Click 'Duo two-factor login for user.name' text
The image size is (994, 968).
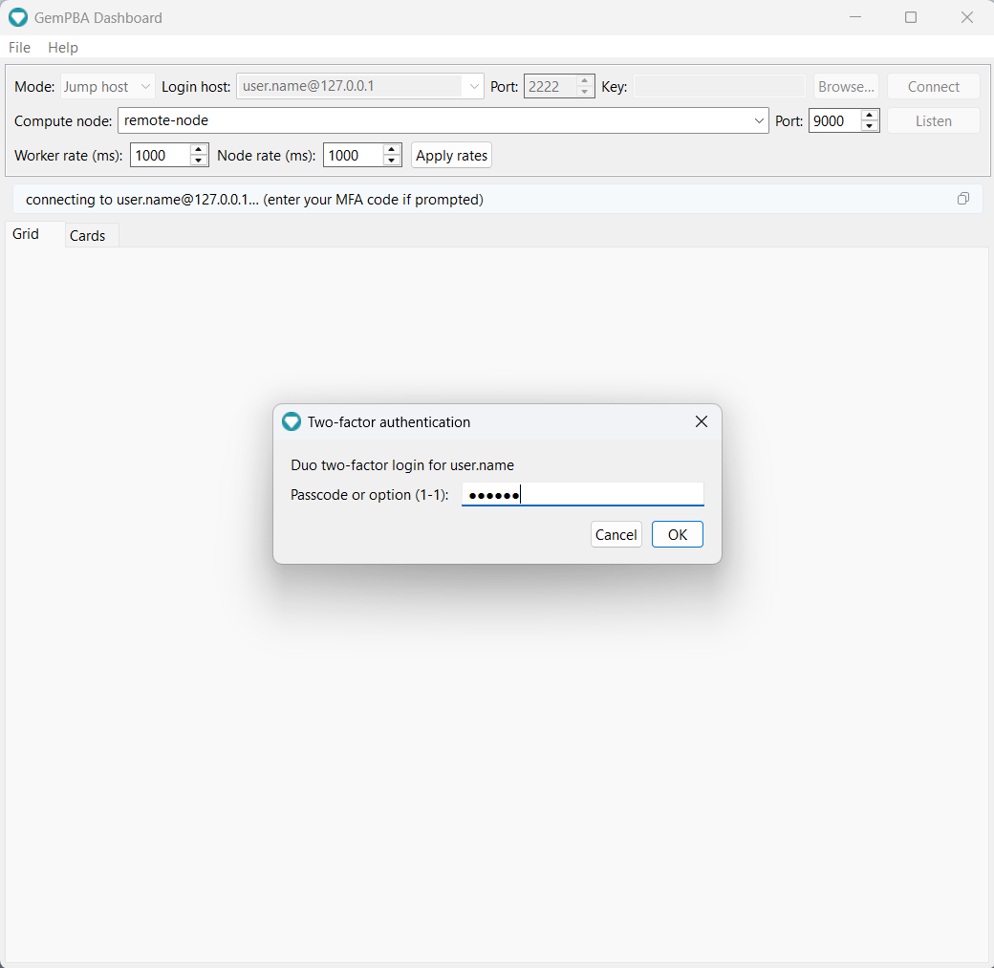pyautogui.click(x=402, y=465)
